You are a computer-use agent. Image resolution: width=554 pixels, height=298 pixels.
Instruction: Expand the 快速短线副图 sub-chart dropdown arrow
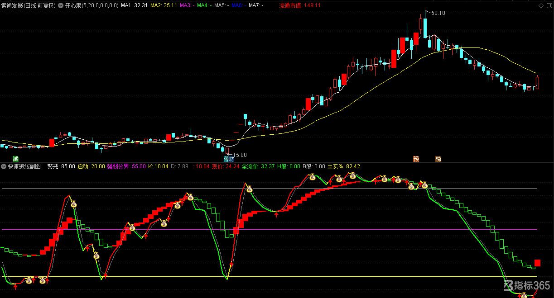[4, 166]
